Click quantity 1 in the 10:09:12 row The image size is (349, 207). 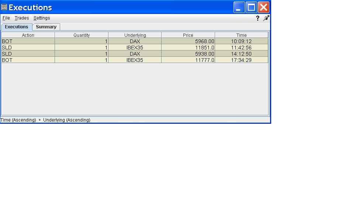(82, 41)
